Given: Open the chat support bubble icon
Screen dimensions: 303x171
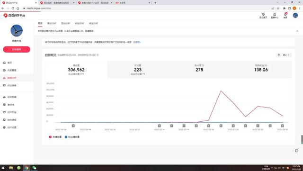Looking at the screenshot, I should pos(297,151).
